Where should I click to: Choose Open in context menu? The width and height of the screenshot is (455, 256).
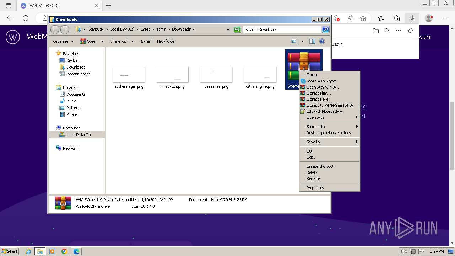pos(330,75)
